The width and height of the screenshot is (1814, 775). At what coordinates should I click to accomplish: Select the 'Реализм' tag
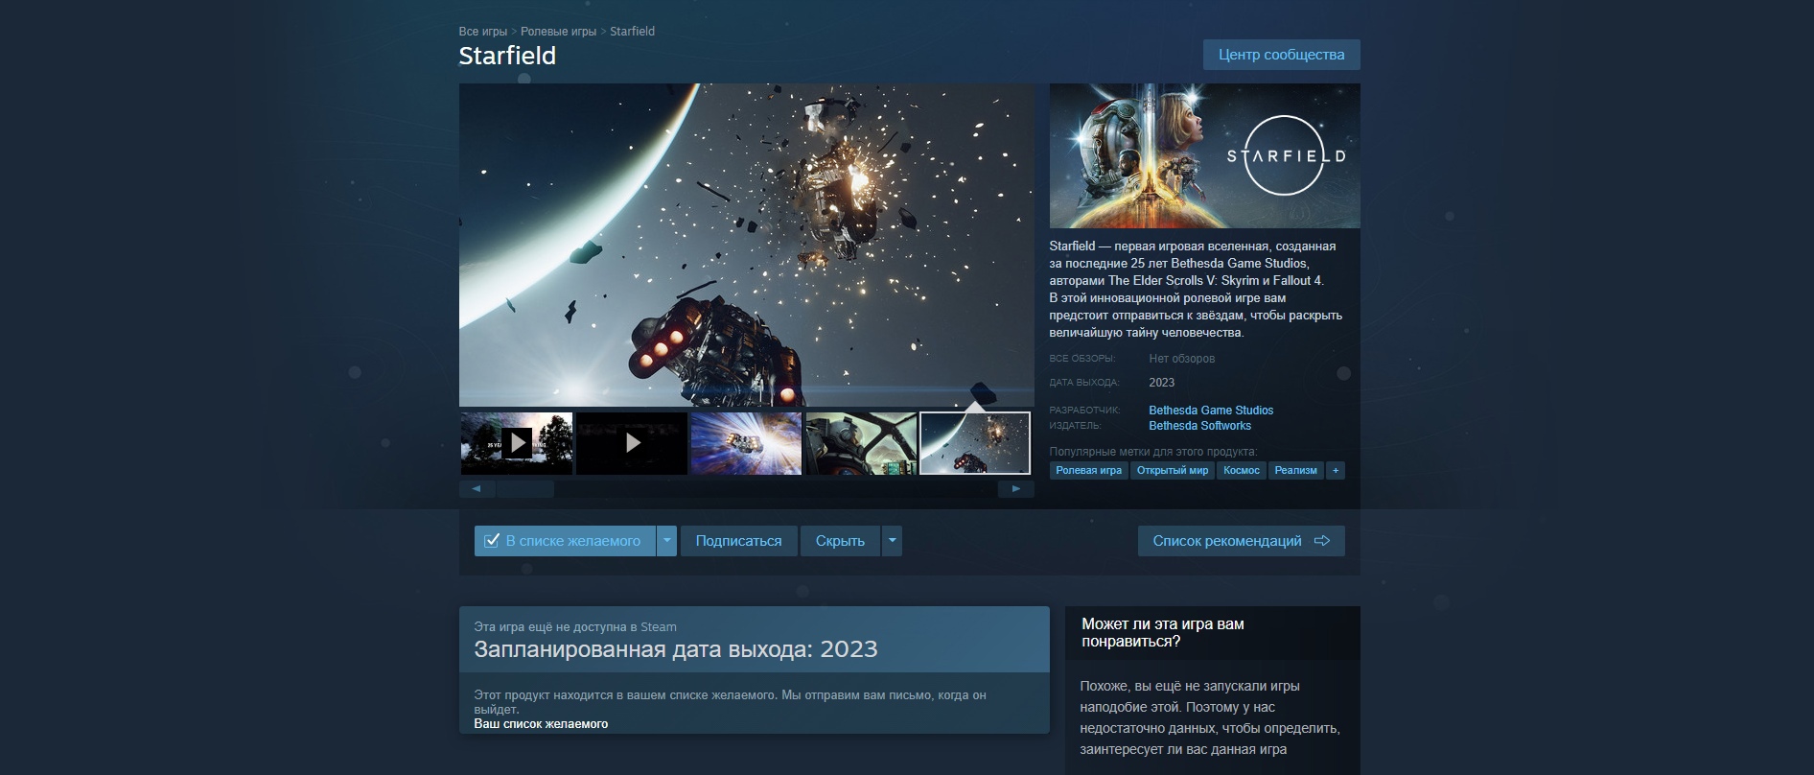(1296, 471)
